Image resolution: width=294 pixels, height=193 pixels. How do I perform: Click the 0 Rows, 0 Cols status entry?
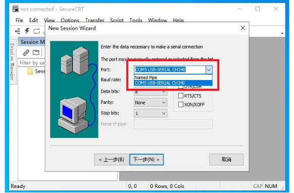click(x=167, y=186)
